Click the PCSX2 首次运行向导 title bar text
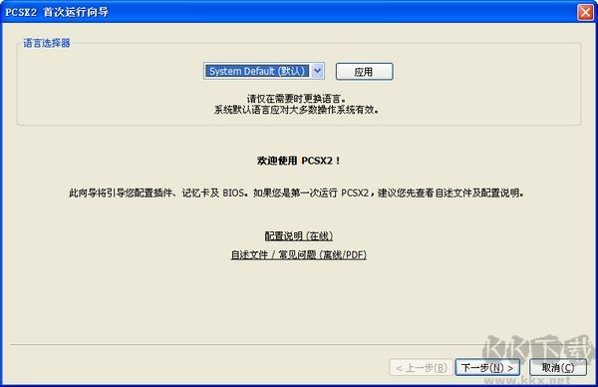This screenshot has width=598, height=387. (57, 12)
